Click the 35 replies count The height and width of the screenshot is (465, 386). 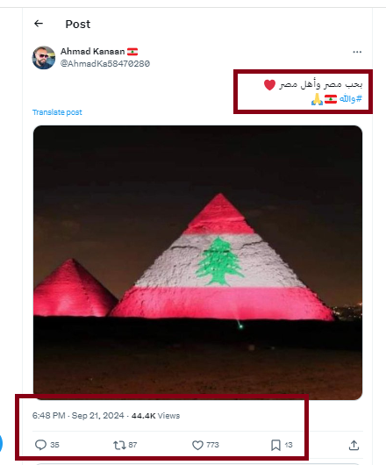pyautogui.click(x=55, y=445)
